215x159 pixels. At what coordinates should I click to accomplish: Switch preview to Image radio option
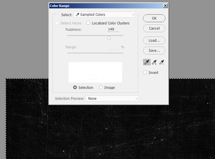coord(101,87)
